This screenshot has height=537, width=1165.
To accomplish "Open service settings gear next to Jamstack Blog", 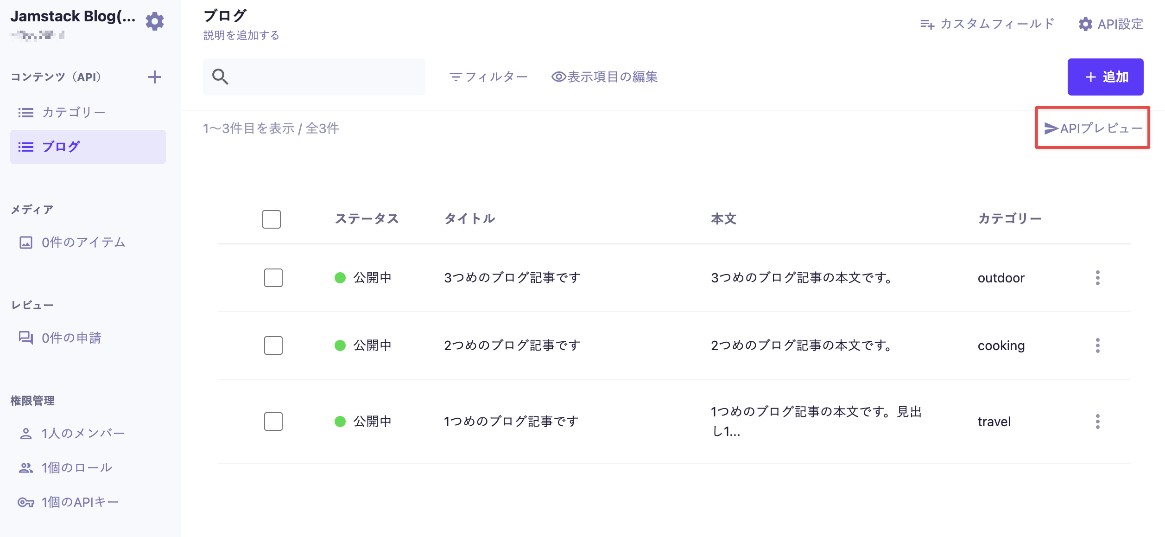I will tap(155, 21).
